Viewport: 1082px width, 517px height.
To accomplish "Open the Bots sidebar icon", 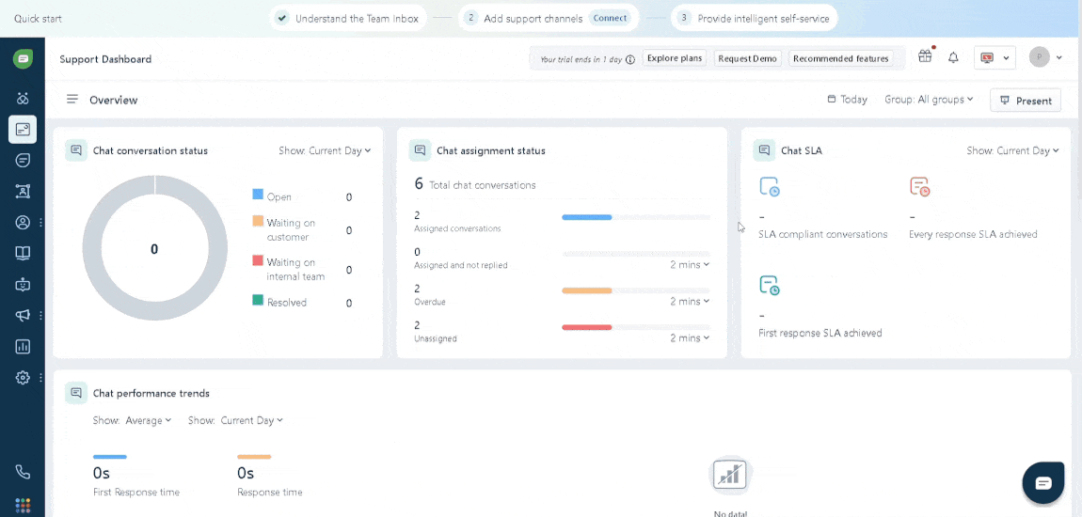I will pyautogui.click(x=23, y=284).
